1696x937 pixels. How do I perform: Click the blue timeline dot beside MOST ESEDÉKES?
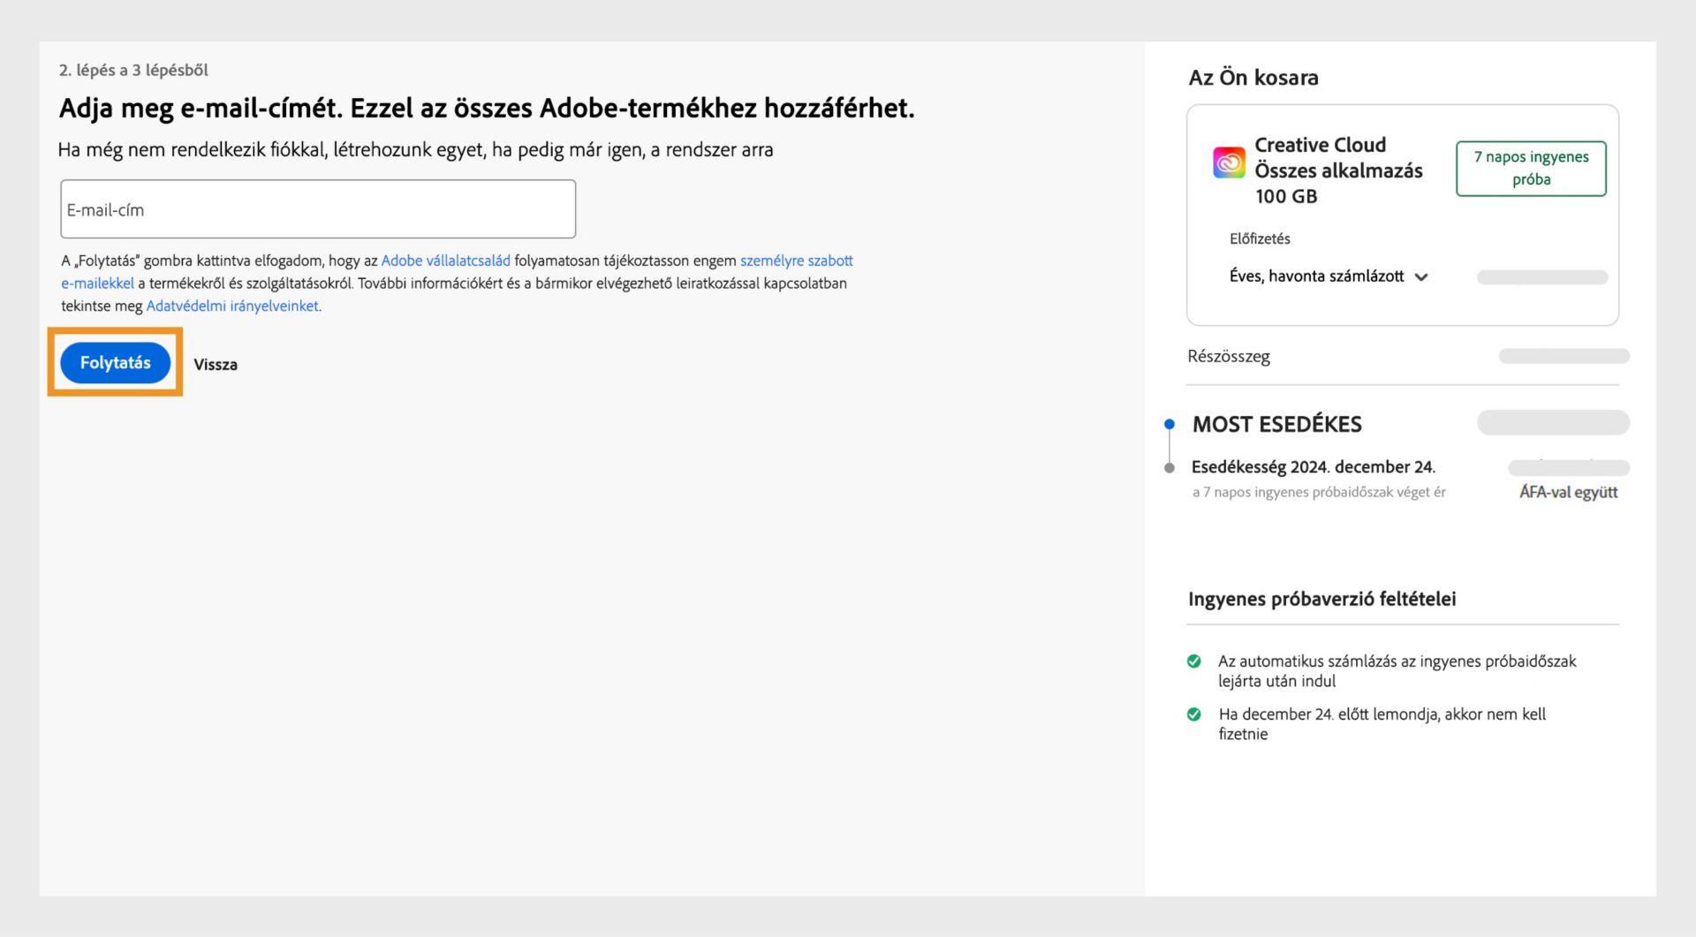click(x=1170, y=424)
